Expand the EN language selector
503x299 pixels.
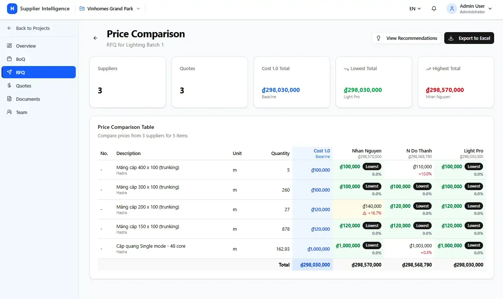point(415,8)
